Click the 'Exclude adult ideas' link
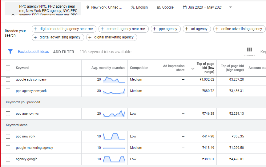This screenshot has height=167, width=266. point(33,52)
